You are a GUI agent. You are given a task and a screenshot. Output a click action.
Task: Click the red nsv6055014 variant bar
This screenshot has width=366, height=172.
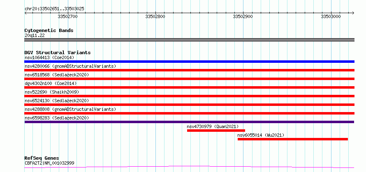(x=293, y=139)
